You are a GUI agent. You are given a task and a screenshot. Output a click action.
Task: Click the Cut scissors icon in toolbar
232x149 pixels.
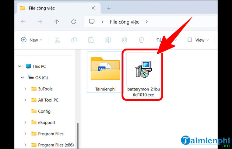(x=57, y=40)
